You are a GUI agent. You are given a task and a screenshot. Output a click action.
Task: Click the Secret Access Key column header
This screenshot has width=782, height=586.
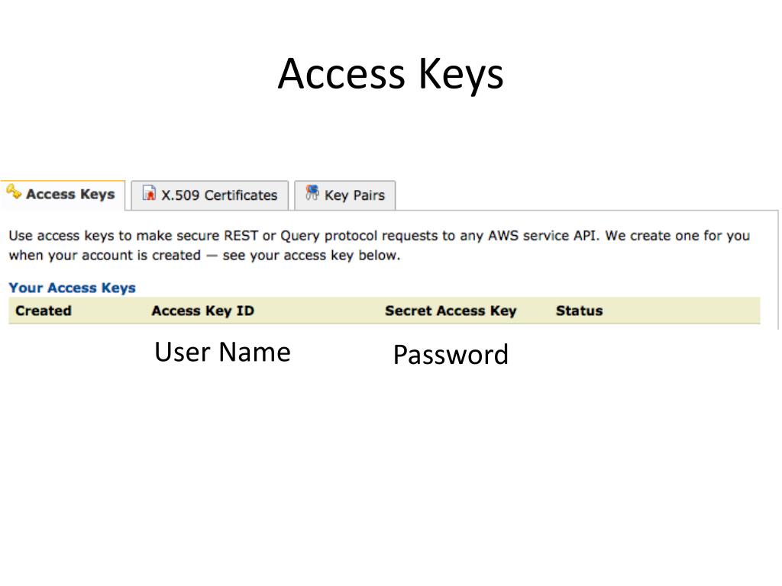pos(451,311)
